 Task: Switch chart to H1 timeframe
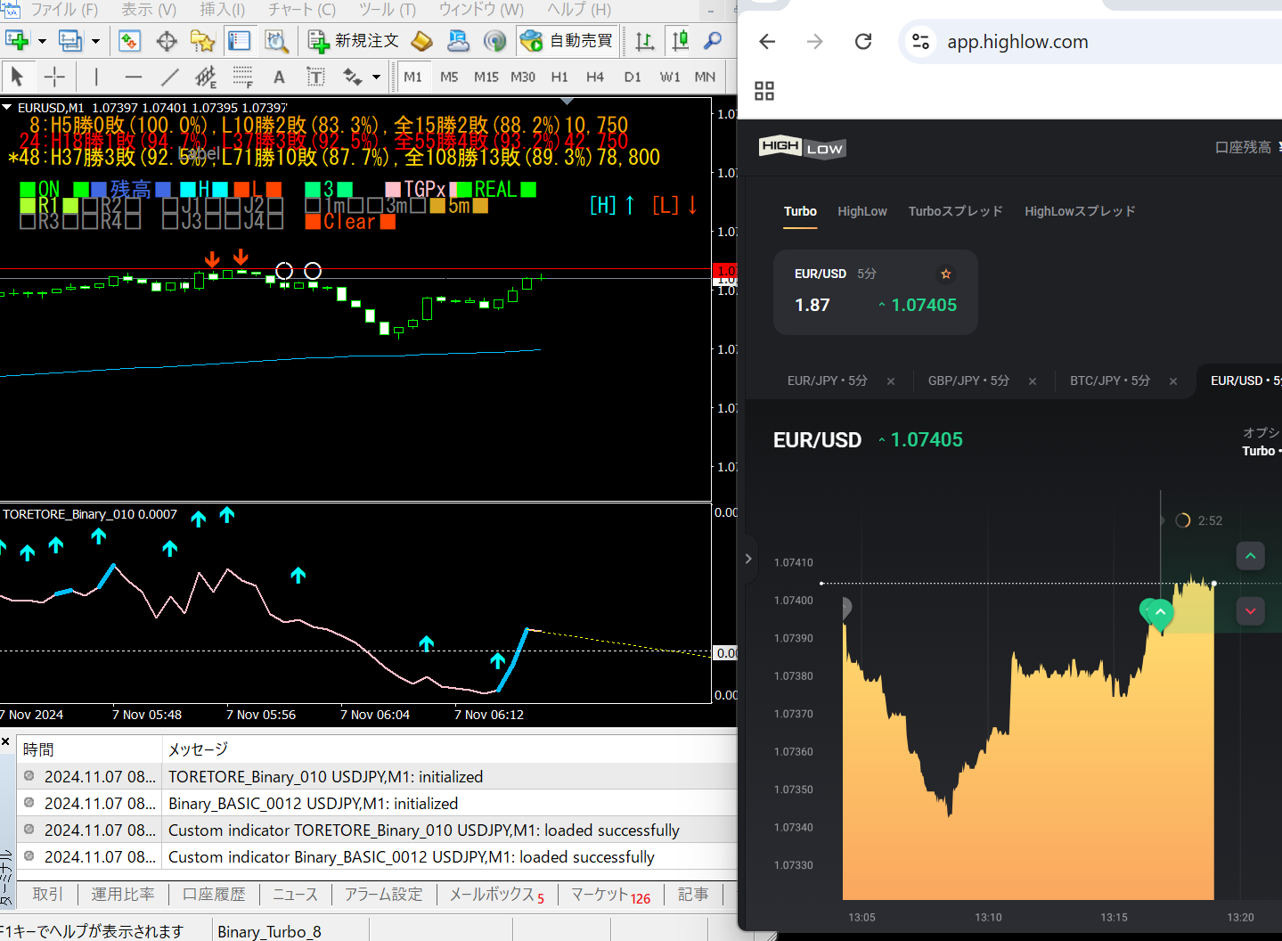click(559, 78)
